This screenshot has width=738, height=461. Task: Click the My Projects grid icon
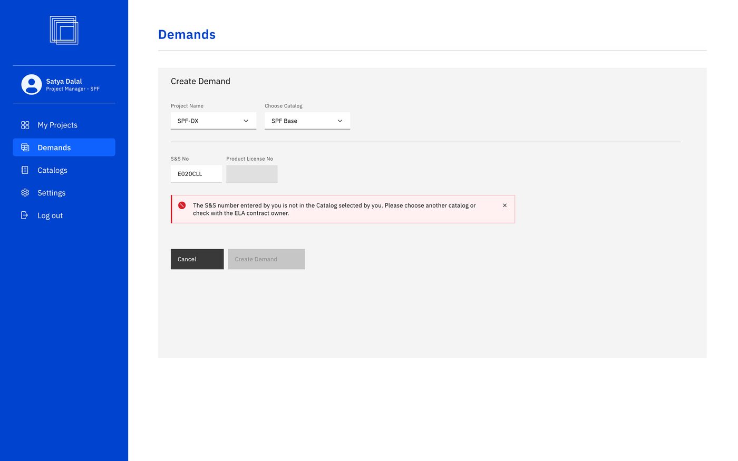[25, 125]
